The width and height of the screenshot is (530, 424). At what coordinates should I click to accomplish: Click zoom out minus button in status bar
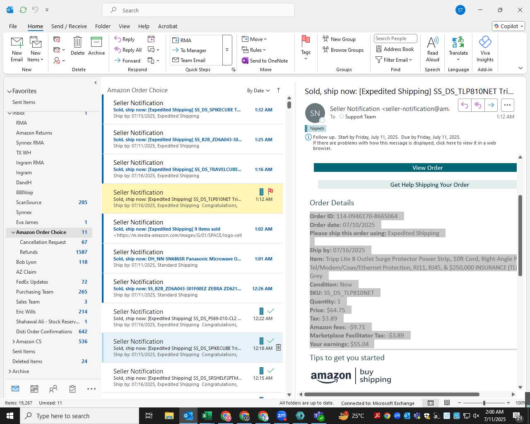pyautogui.click(x=460, y=403)
